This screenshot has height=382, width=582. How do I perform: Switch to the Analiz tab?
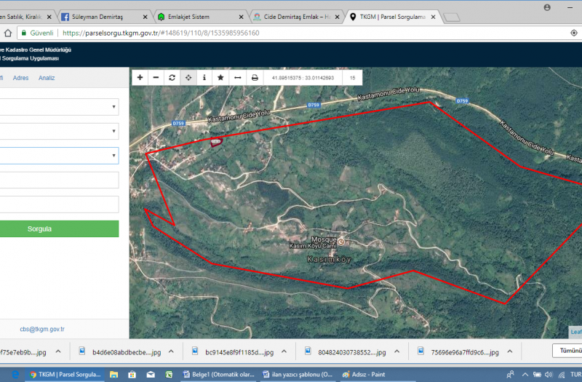coord(47,78)
